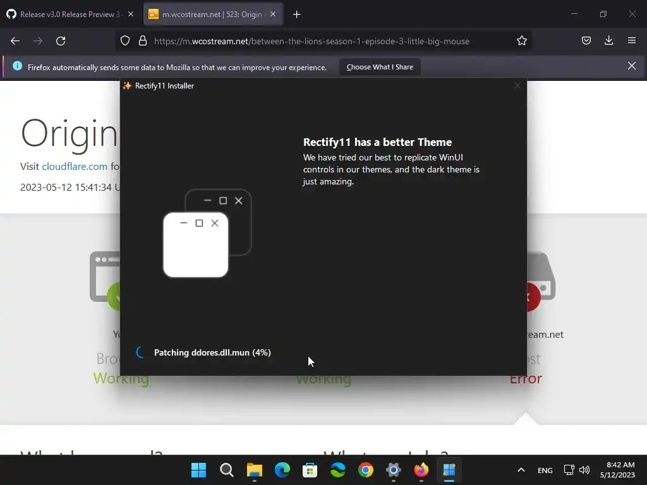Change ENG input language
This screenshot has width=647, height=485.
[x=545, y=470]
